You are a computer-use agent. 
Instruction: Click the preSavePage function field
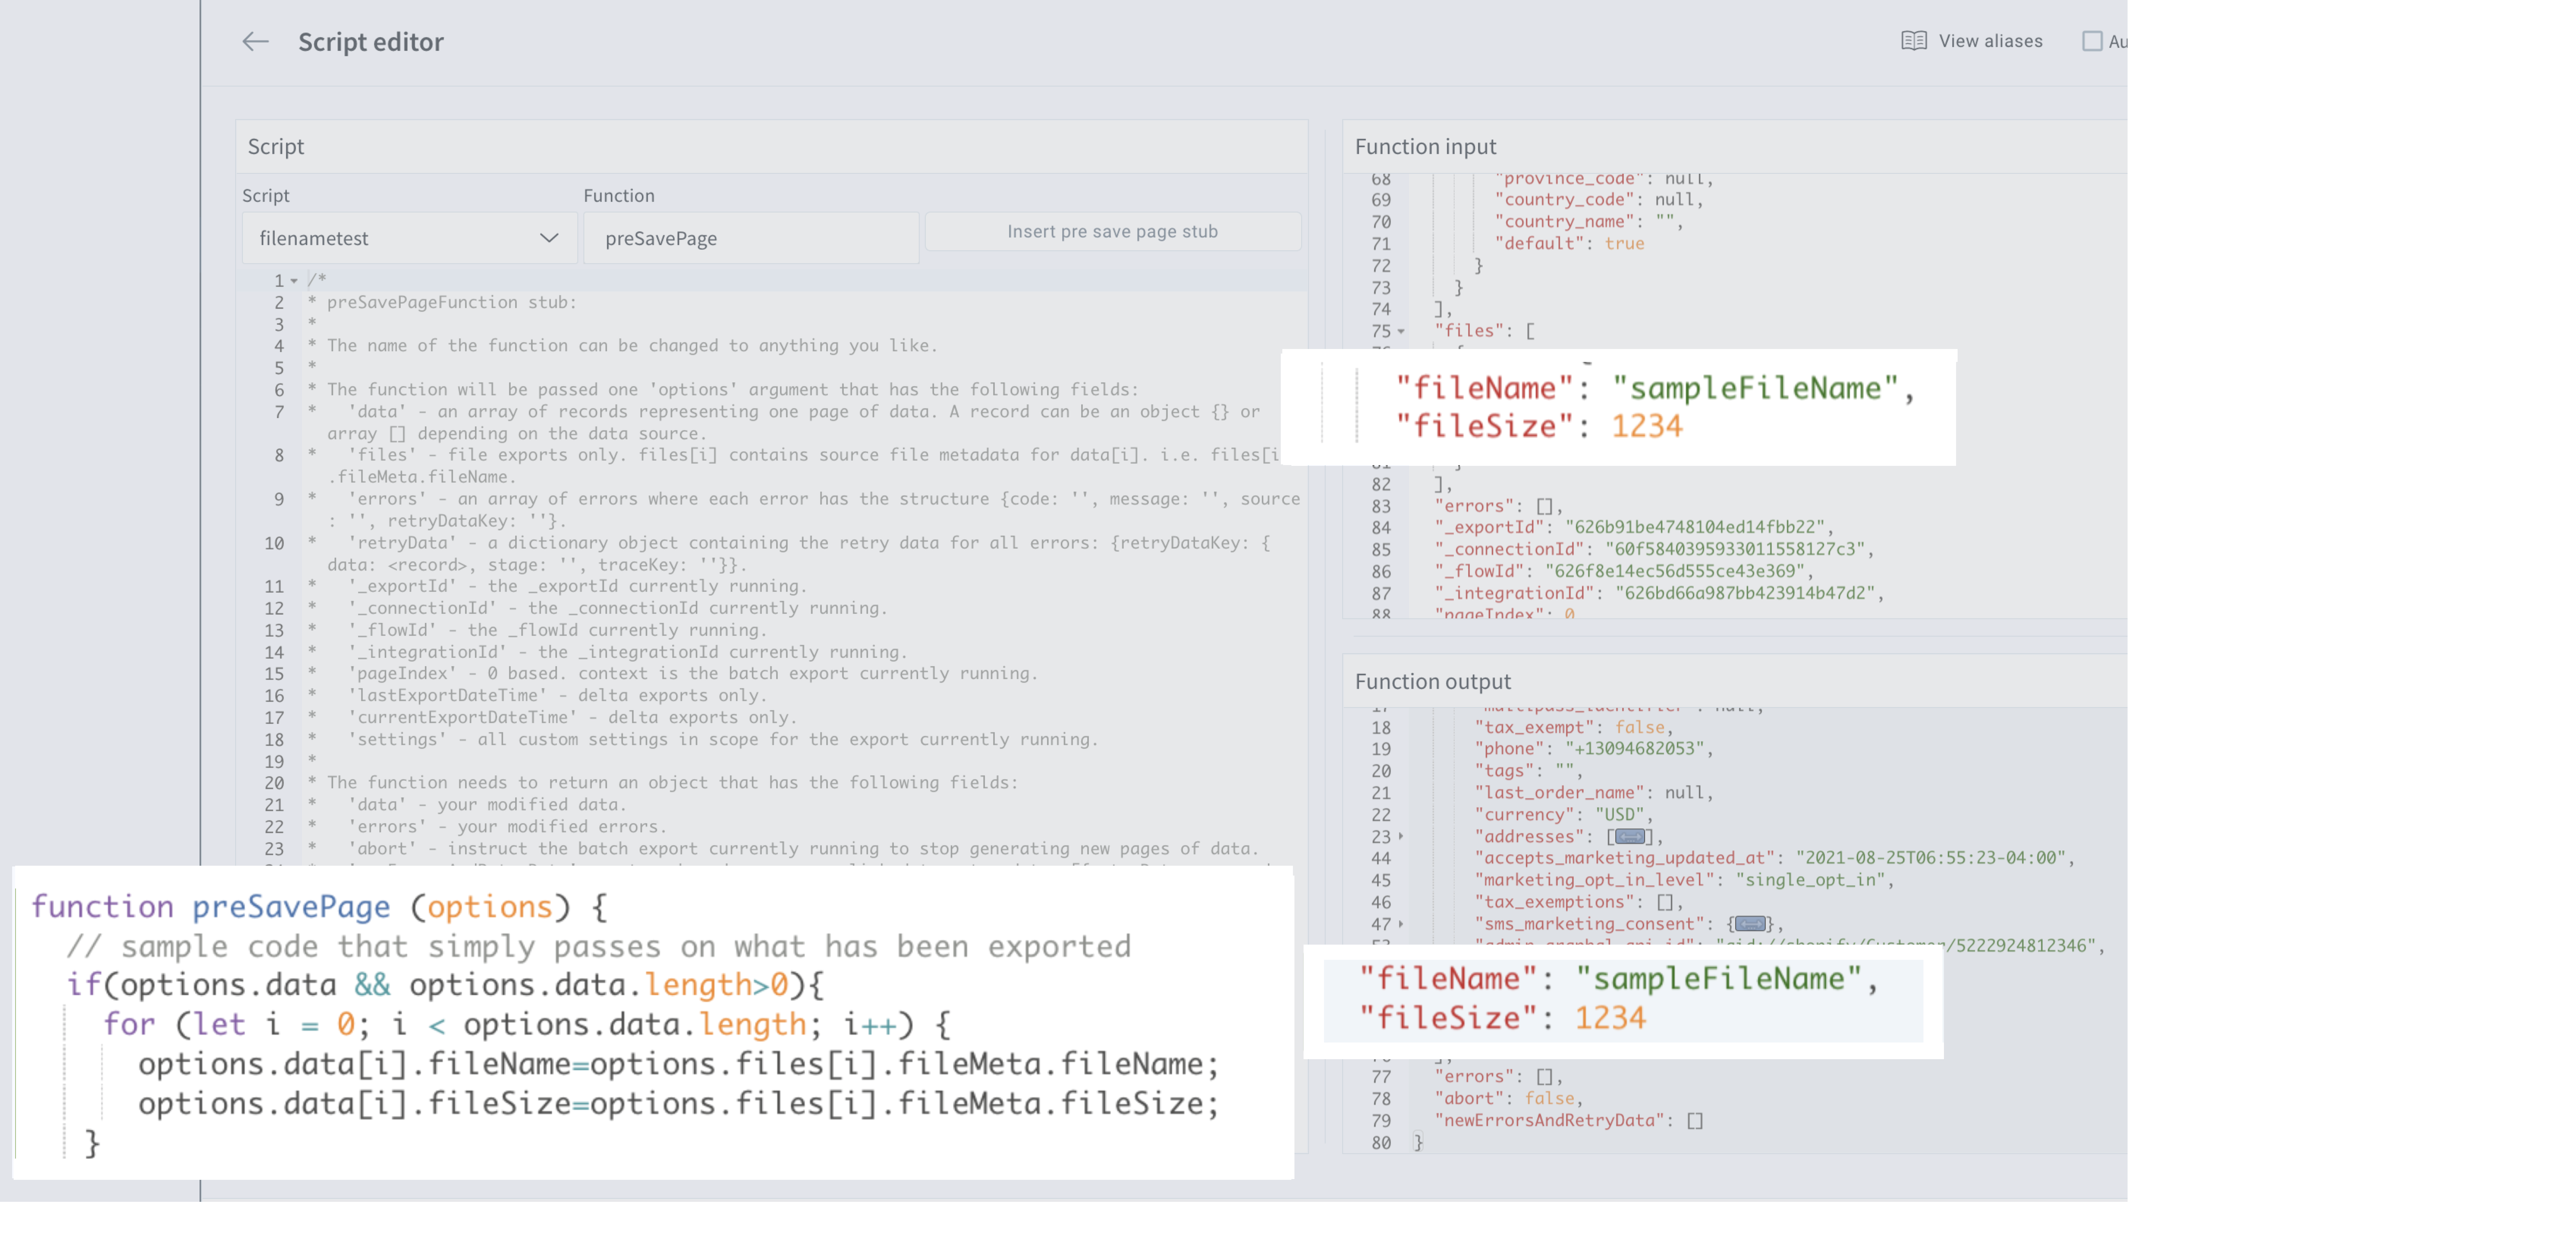click(751, 238)
